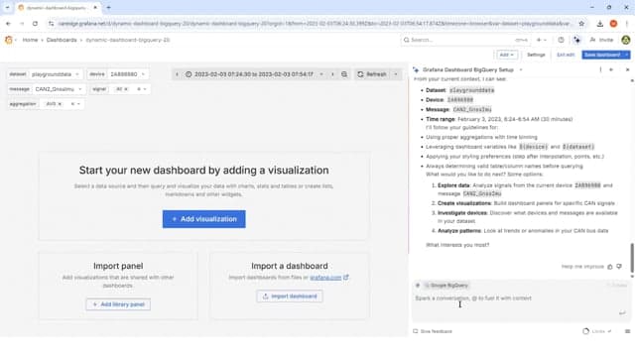Click the Google BigQuery context chip
635x357 pixels.
446,286
